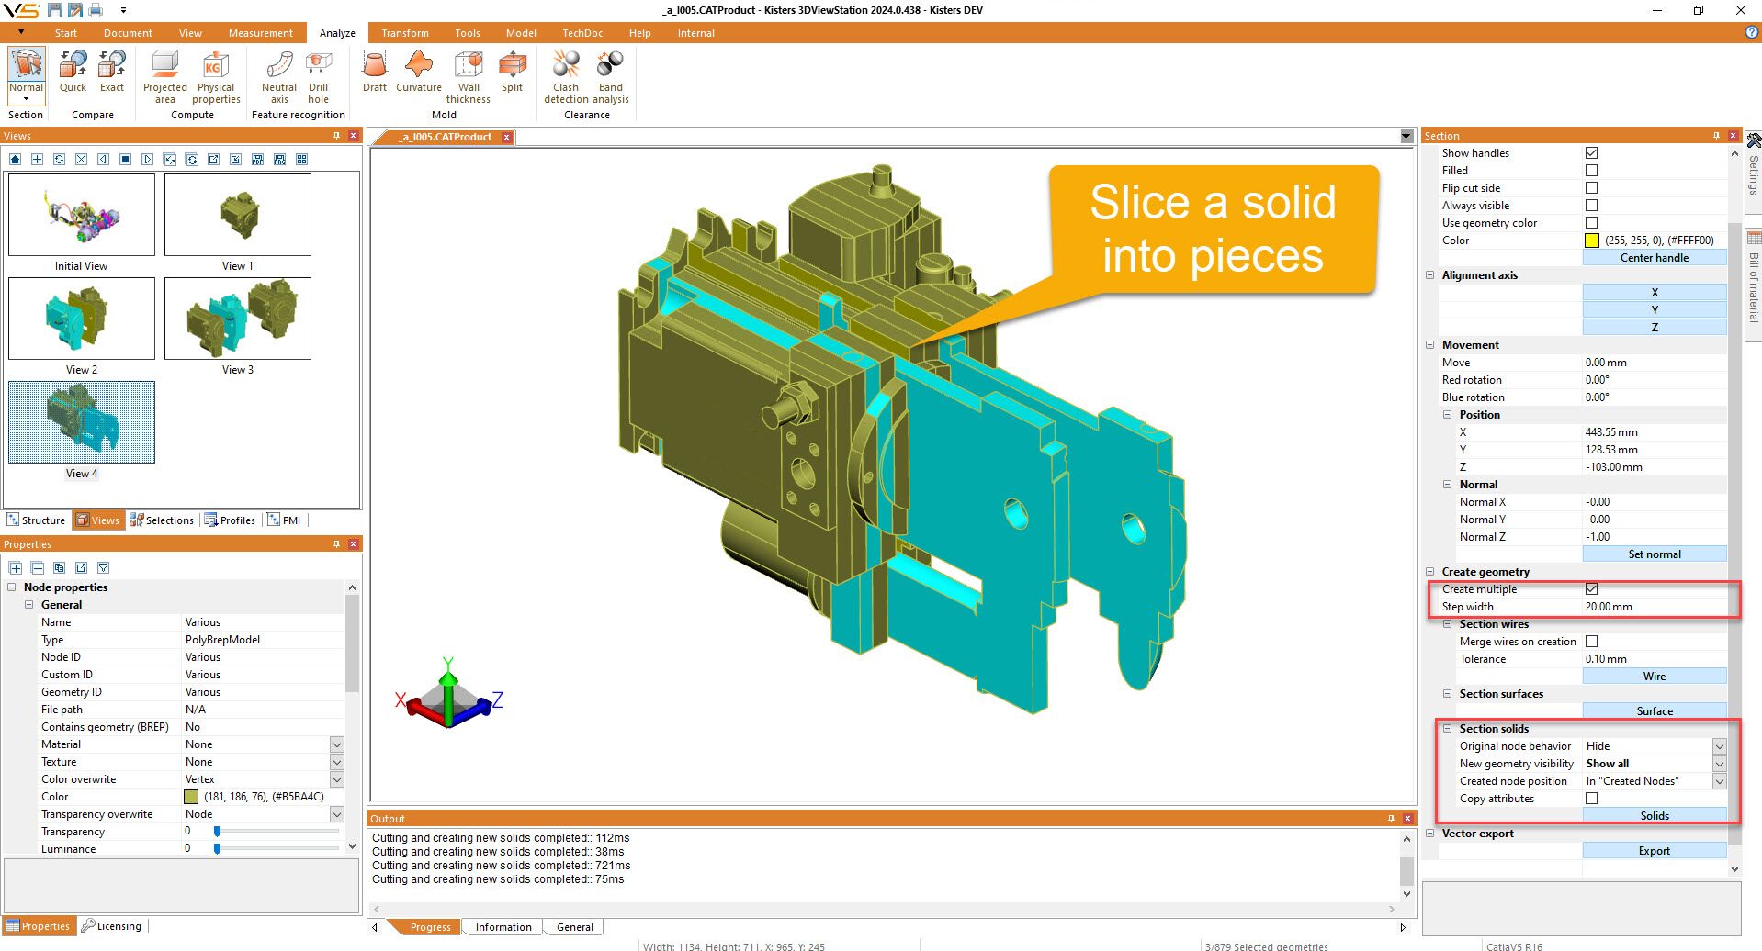
Task: Select the Drill hole recognition tool
Action: click(318, 73)
